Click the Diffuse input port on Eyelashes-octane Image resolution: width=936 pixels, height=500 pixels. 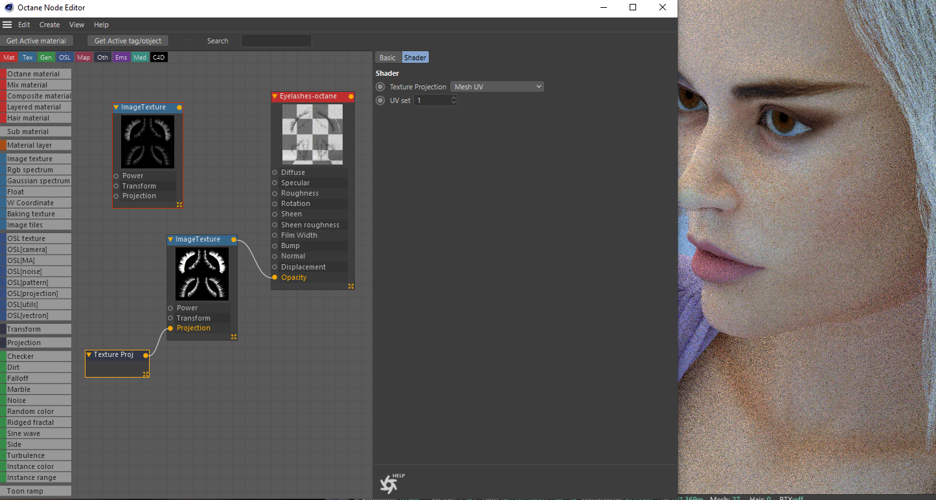[x=275, y=172]
